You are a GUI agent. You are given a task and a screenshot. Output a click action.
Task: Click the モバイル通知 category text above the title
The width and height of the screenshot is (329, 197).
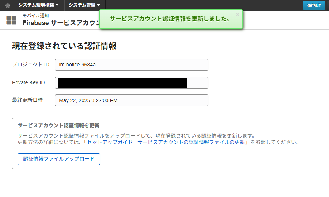[36, 16]
